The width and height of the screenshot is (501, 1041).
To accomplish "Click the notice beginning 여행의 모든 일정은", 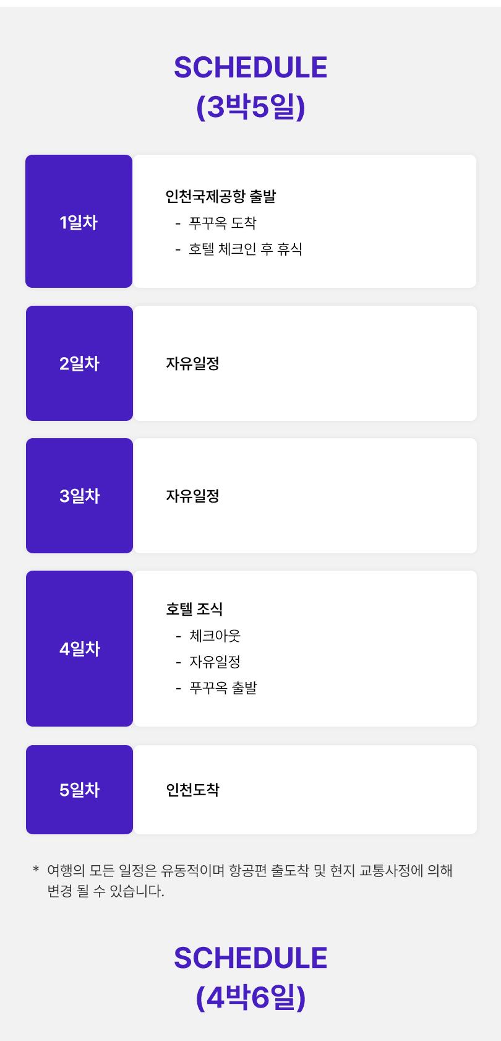I will 250,871.
